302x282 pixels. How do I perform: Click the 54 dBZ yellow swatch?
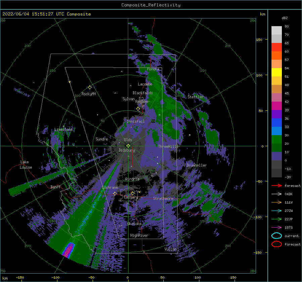pos(276,72)
